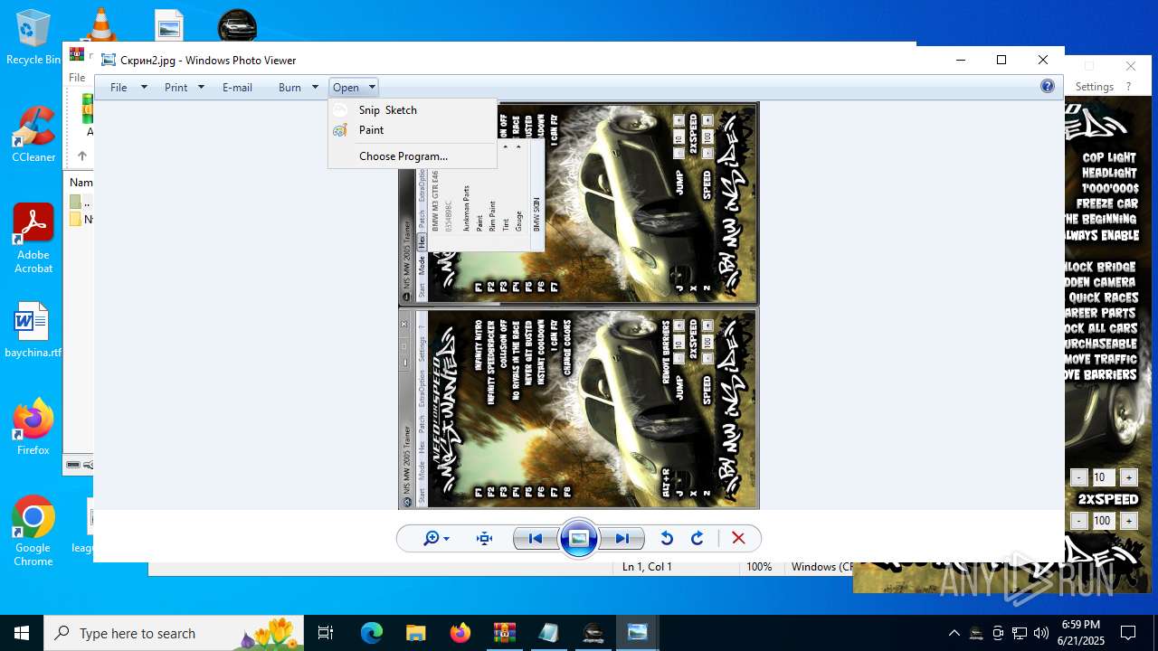This screenshot has width=1158, height=651.
Task: Show hidden system tray icons
Action: (954, 633)
